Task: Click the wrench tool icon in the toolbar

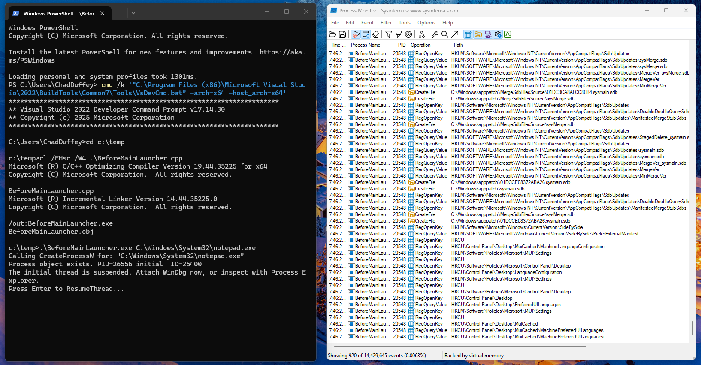Action: tap(435, 34)
